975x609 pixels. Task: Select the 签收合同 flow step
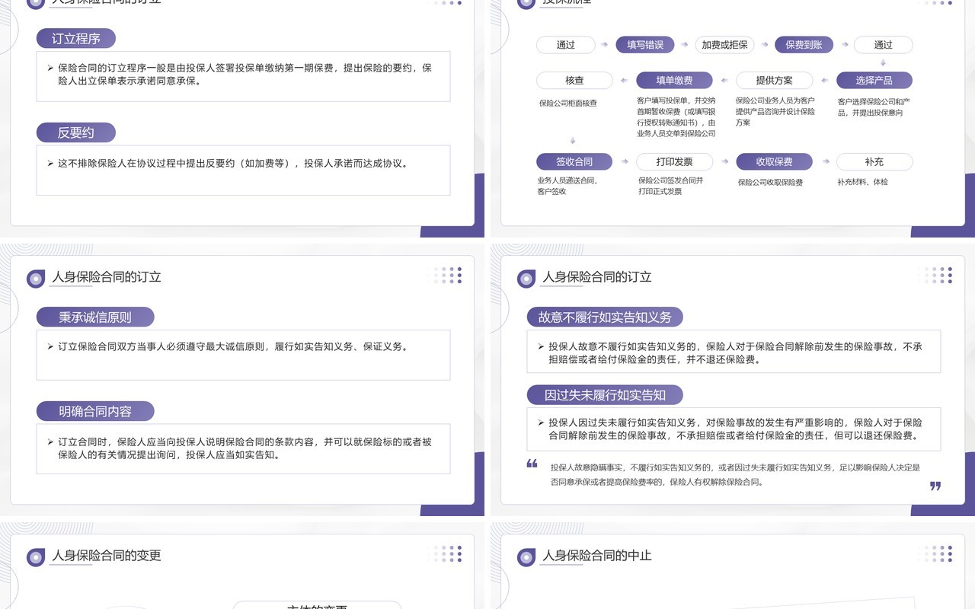[574, 161]
